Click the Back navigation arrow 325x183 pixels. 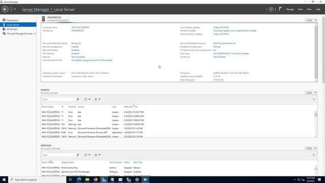click(x=5, y=9)
